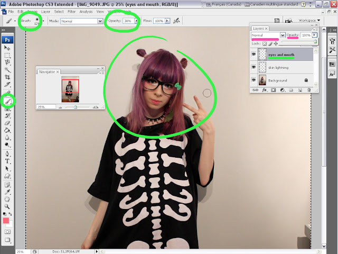Image resolution: width=338 pixels, height=254 pixels.
Task: Select the History Brush tool
Action: point(7,116)
